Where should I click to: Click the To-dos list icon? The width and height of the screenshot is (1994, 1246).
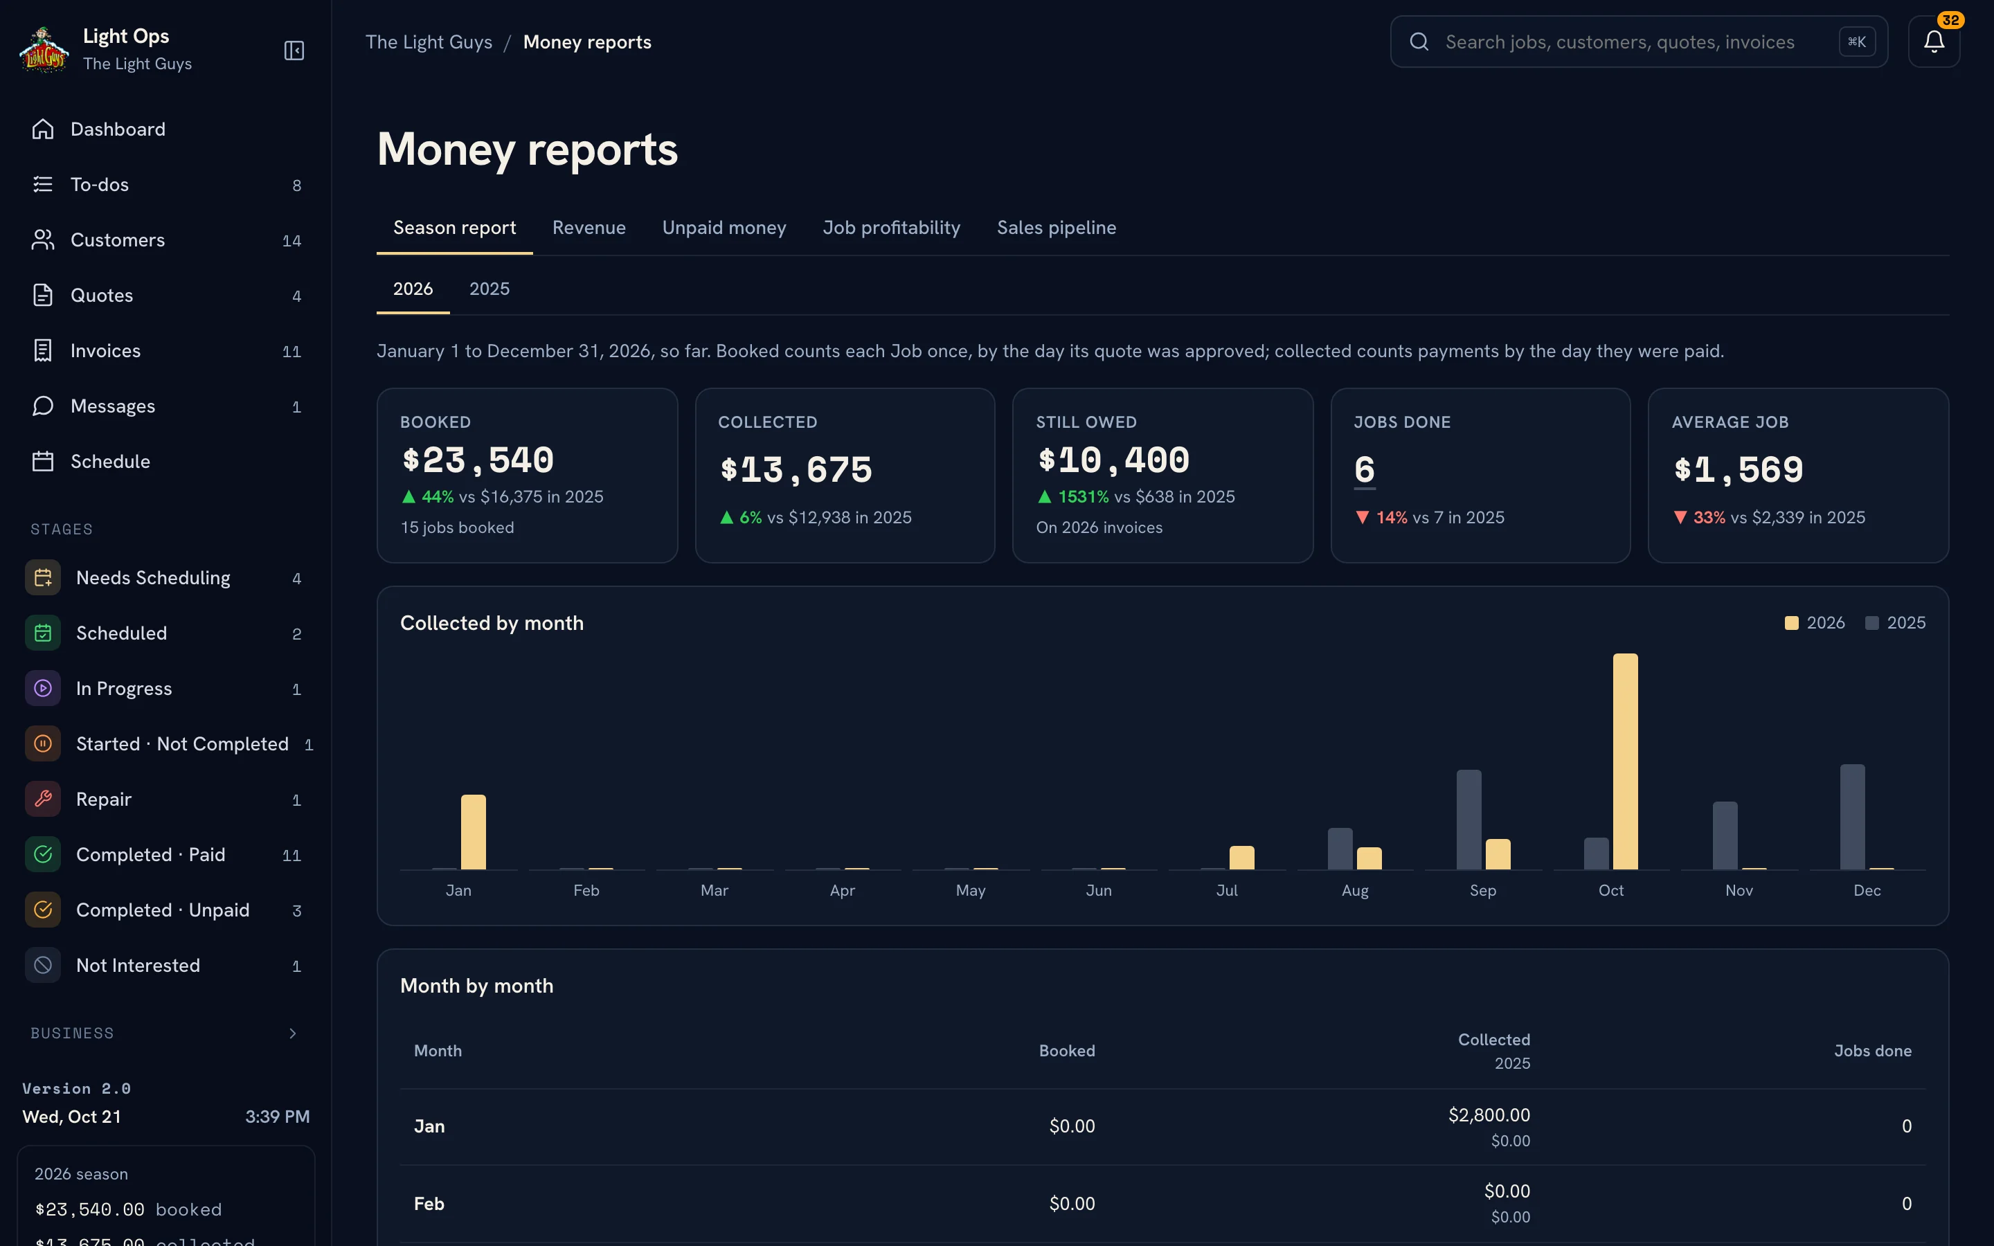tap(43, 185)
